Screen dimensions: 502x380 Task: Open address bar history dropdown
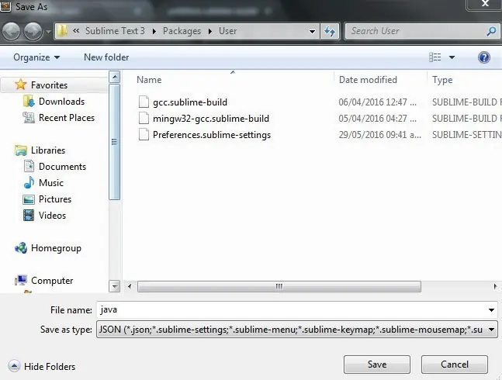point(312,31)
